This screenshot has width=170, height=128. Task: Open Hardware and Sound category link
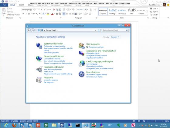point(54,67)
